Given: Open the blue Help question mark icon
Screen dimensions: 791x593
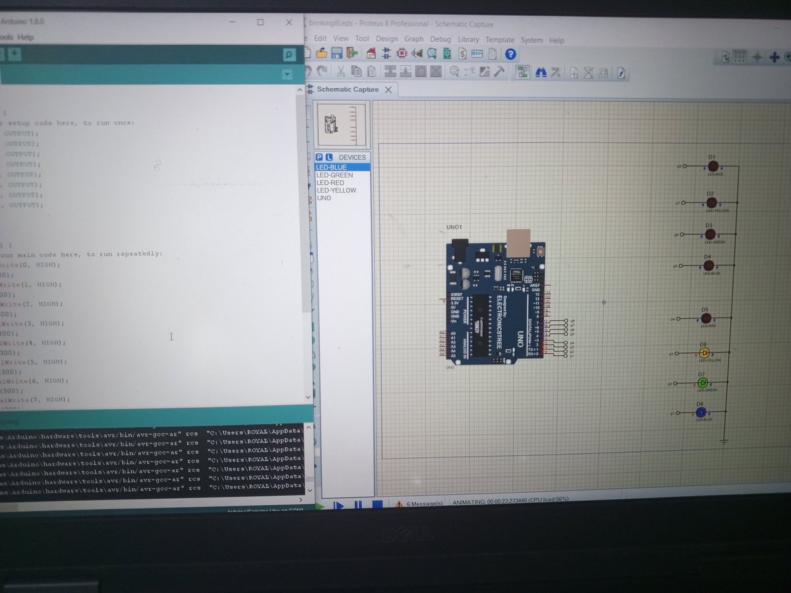Looking at the screenshot, I should [x=511, y=54].
